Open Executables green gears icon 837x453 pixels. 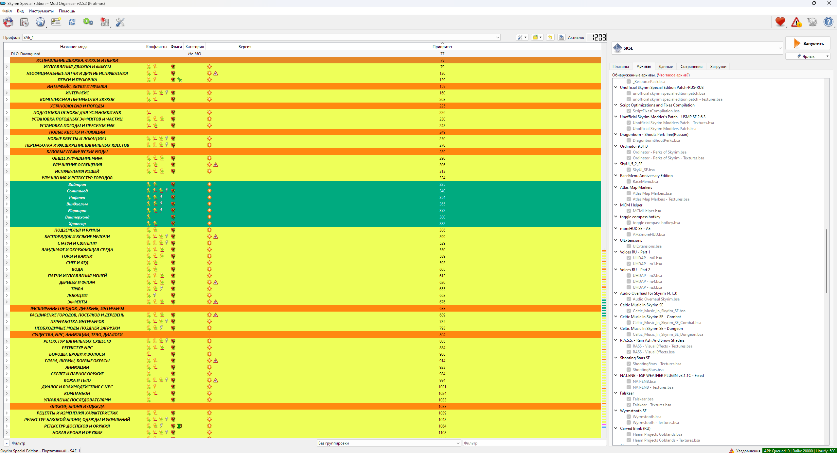[x=88, y=22]
